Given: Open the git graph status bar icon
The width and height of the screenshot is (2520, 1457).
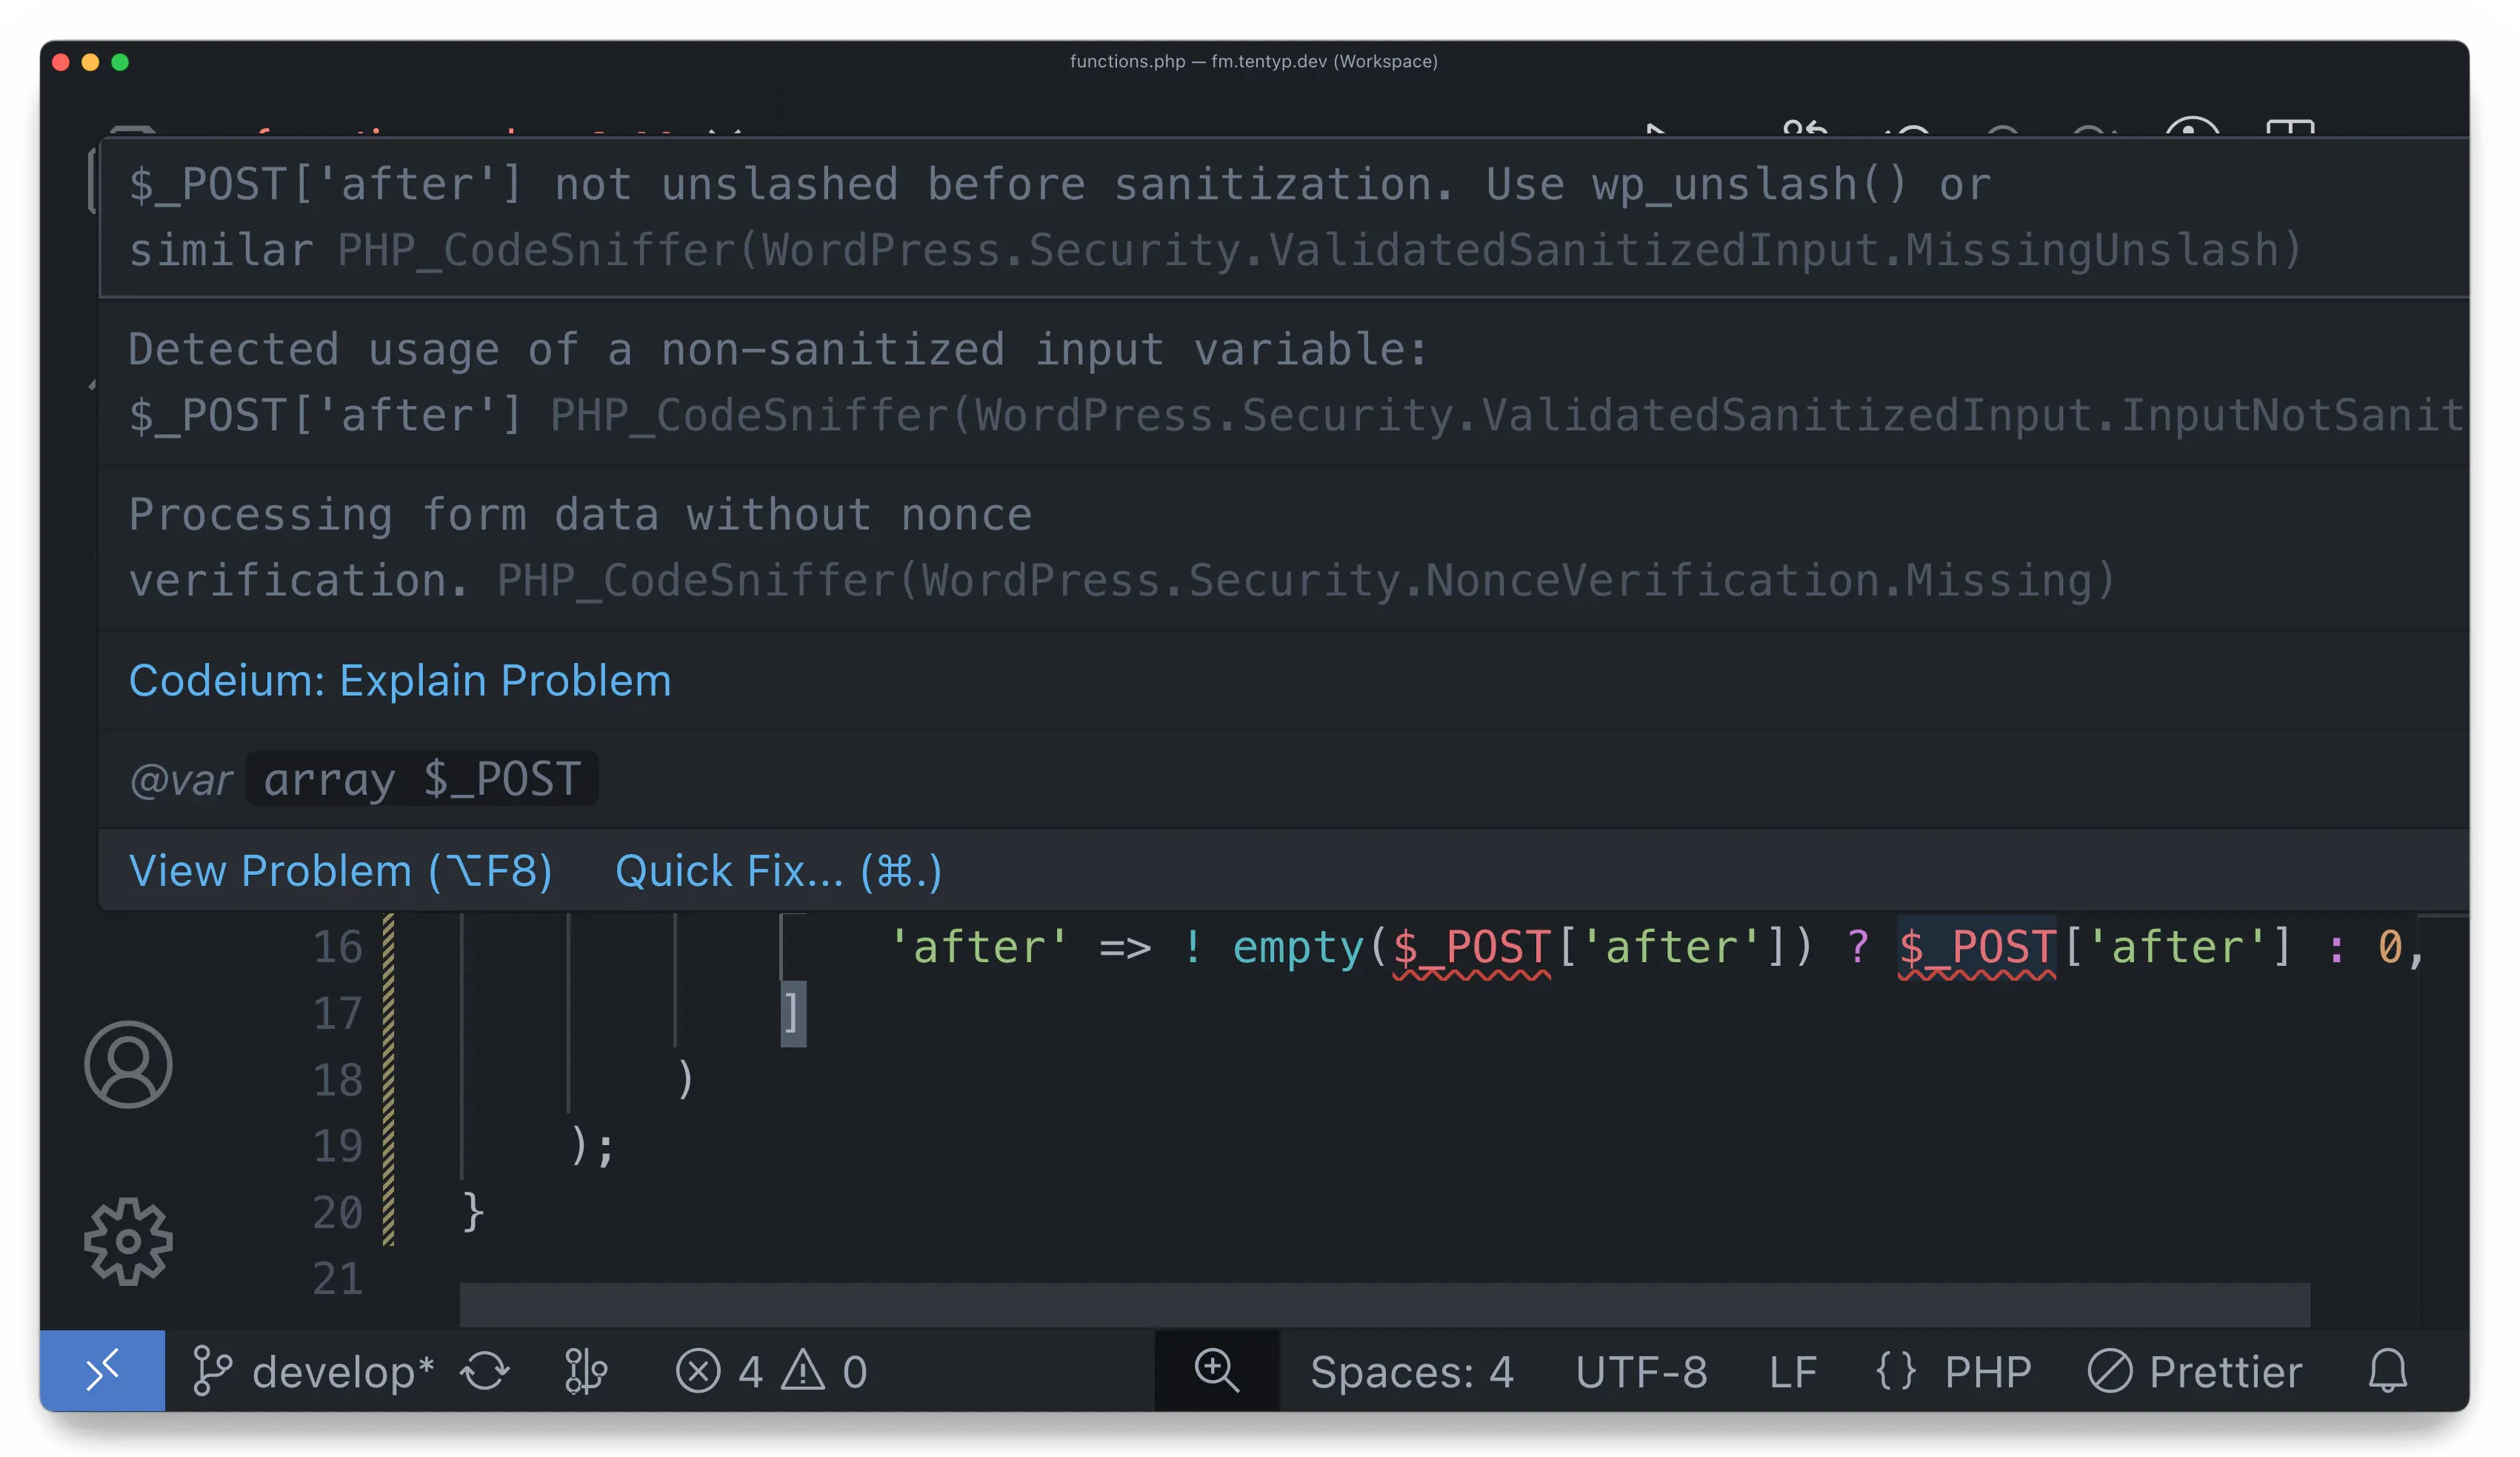Looking at the screenshot, I should point(585,1372).
